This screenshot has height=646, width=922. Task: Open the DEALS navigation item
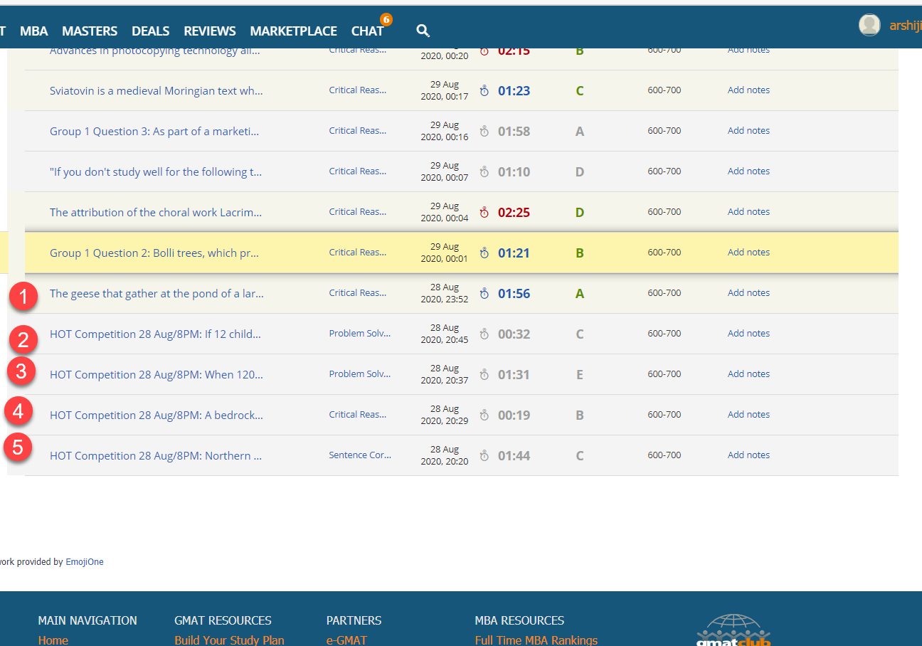click(151, 31)
